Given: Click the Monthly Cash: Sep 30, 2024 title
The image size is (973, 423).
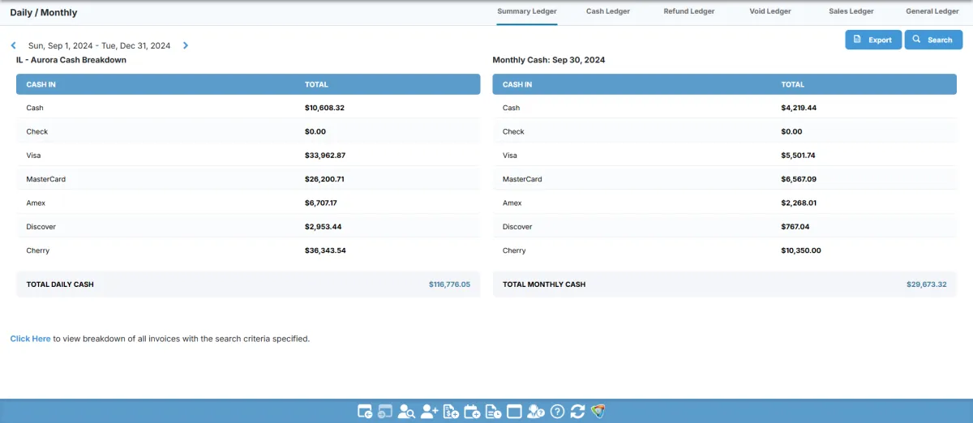Looking at the screenshot, I should (x=549, y=60).
